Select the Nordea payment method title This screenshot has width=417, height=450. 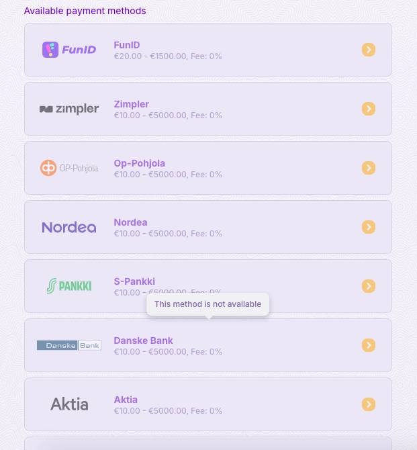coord(131,222)
